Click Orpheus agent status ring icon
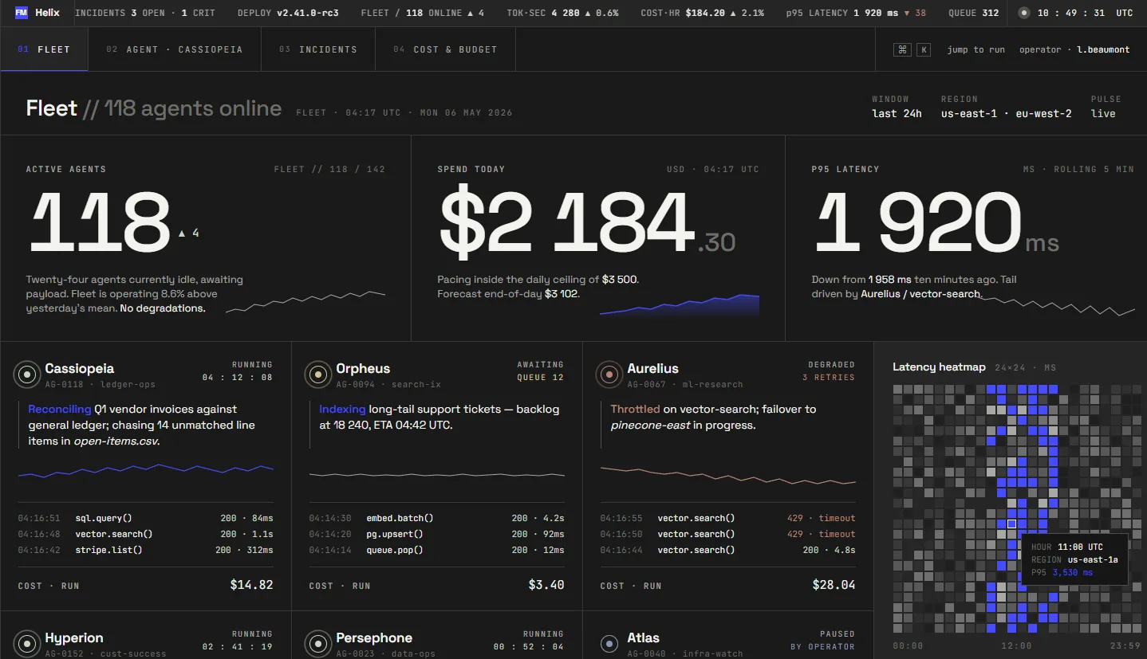The image size is (1147, 659). [x=317, y=374]
